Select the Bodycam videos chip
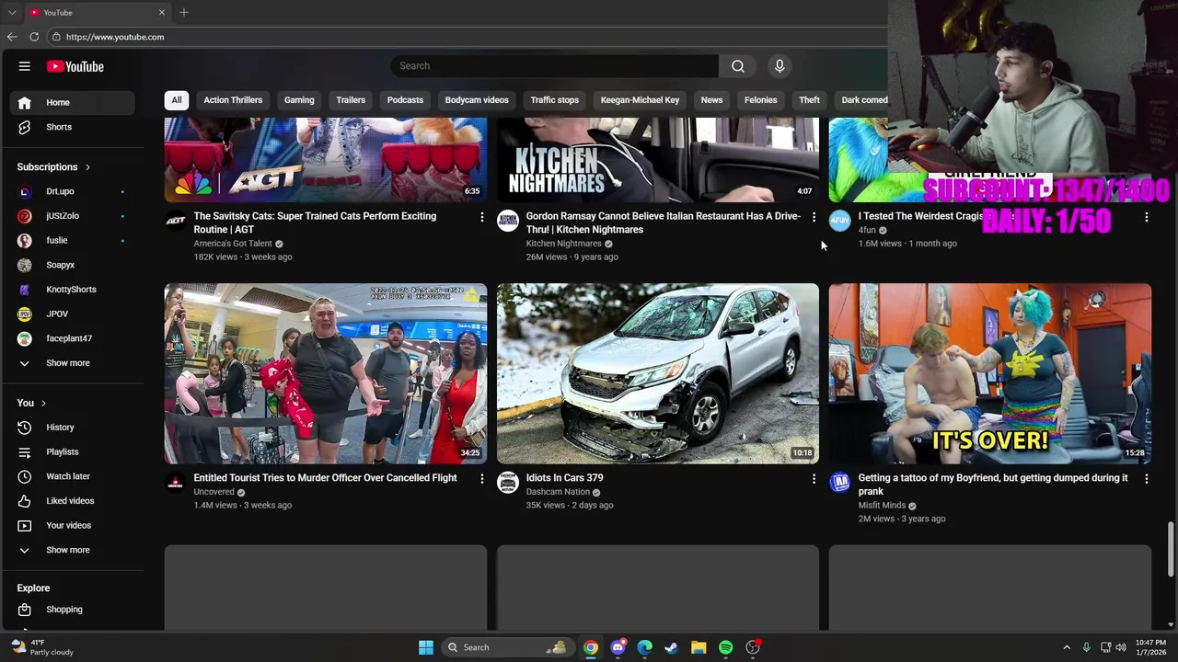 477,100
